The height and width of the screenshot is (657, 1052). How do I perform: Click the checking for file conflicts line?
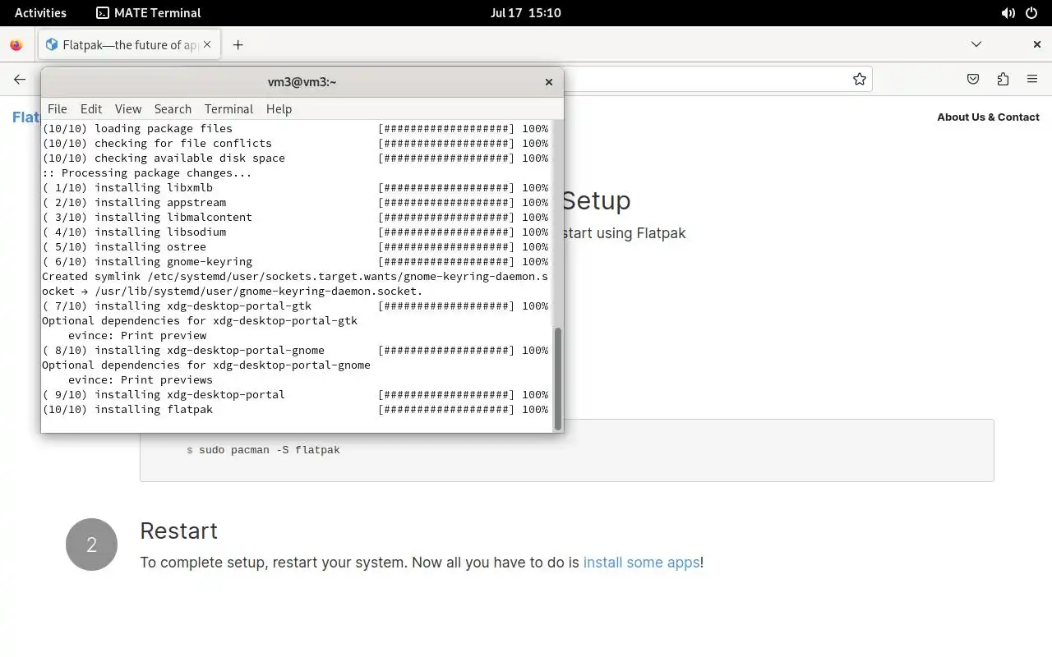[x=295, y=143]
